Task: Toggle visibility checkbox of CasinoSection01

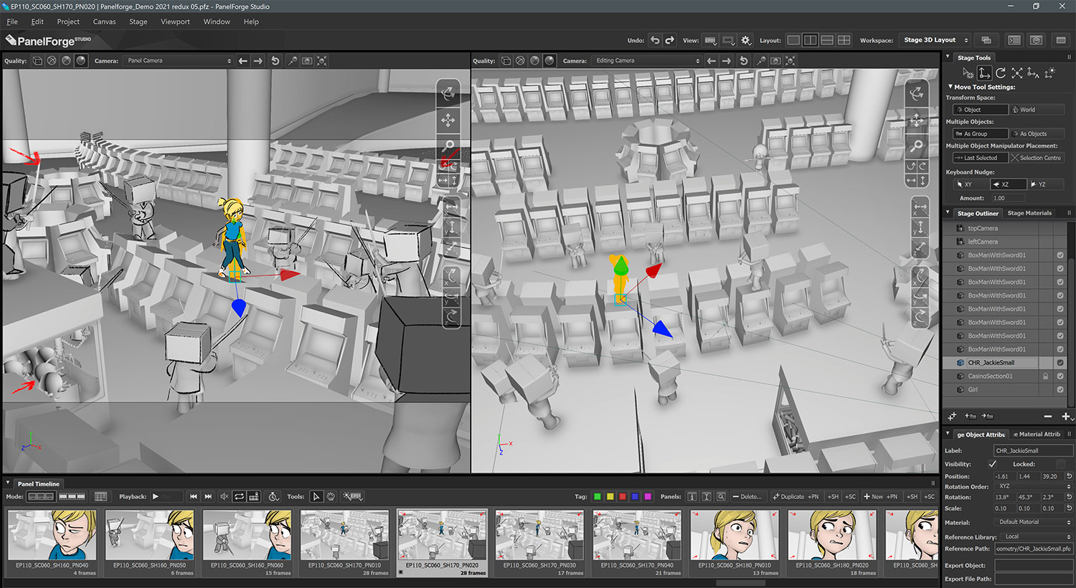Action: 1060,376
